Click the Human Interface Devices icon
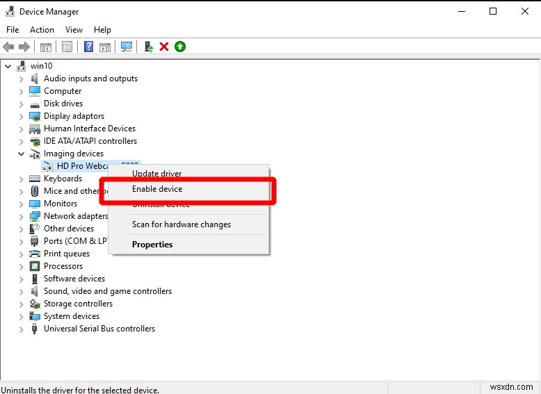The height and width of the screenshot is (394, 541). click(35, 129)
